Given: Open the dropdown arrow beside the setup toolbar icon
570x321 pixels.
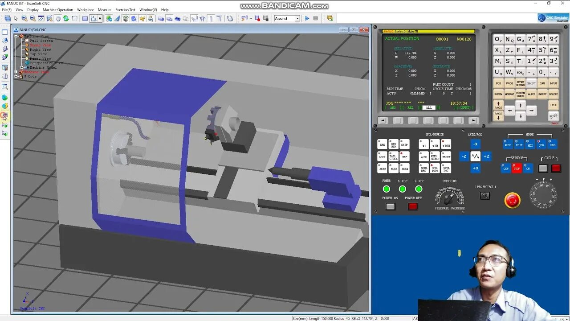Looking at the screenshot, I should [x=251, y=18].
